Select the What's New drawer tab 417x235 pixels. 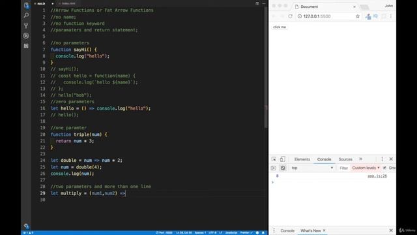pos(310,230)
